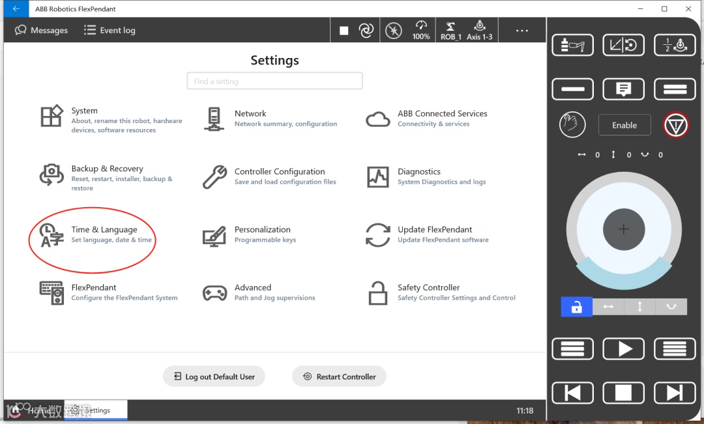Open Diagnostics chart icon

(377, 177)
